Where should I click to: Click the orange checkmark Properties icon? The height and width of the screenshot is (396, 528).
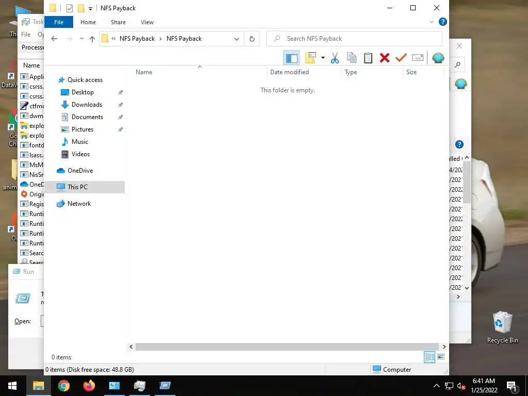pos(401,58)
